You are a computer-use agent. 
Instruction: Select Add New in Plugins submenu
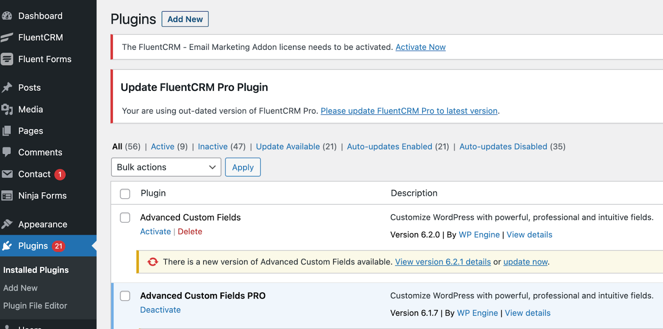(x=20, y=288)
